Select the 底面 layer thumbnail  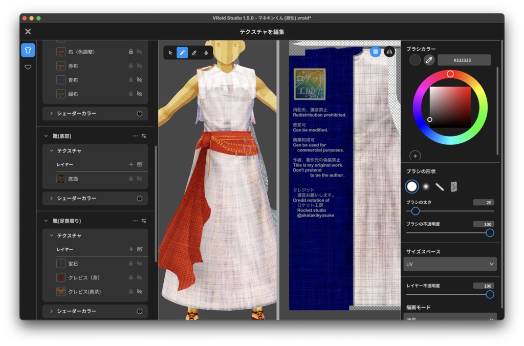pyautogui.click(x=61, y=179)
